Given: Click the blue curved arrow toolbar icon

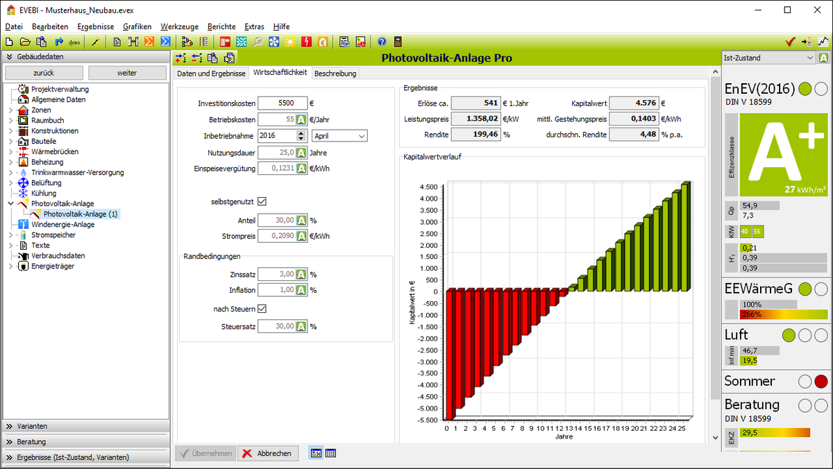Looking at the screenshot, I should (x=59, y=42).
